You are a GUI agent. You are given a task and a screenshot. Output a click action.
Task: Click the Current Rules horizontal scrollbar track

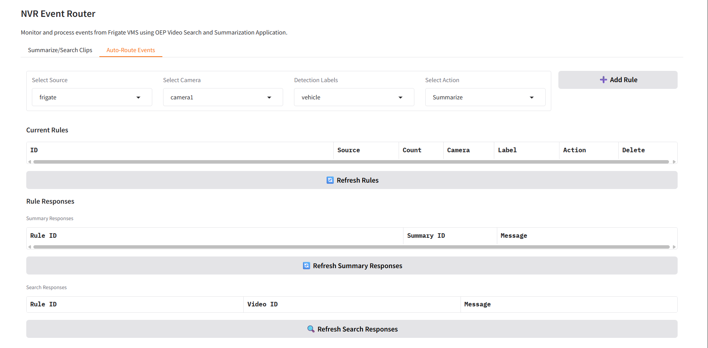click(x=351, y=162)
